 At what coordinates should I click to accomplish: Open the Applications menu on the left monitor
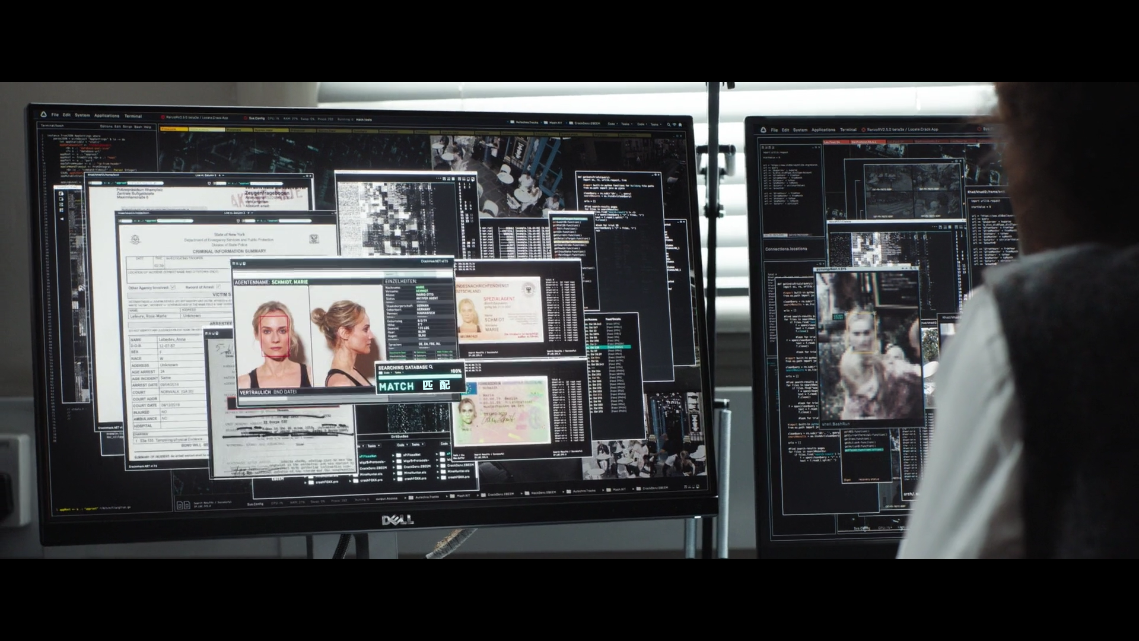click(x=107, y=116)
